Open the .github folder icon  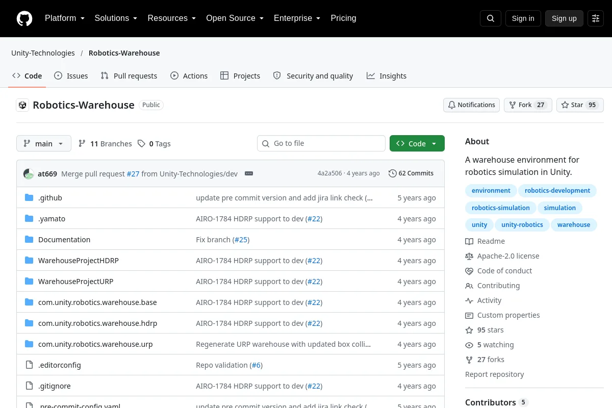click(29, 198)
